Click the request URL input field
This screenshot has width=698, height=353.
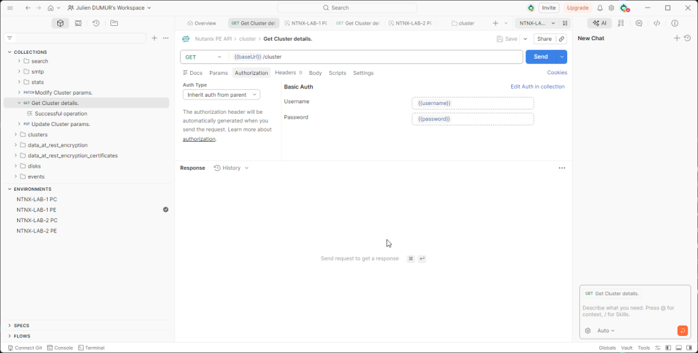click(x=375, y=57)
